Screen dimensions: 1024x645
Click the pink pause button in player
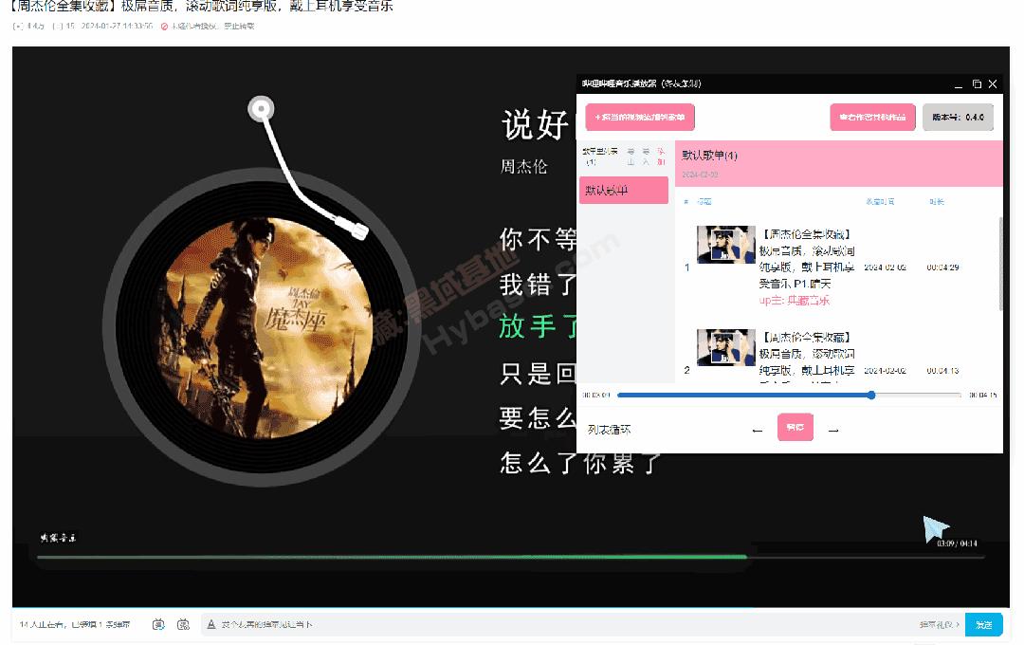click(795, 428)
